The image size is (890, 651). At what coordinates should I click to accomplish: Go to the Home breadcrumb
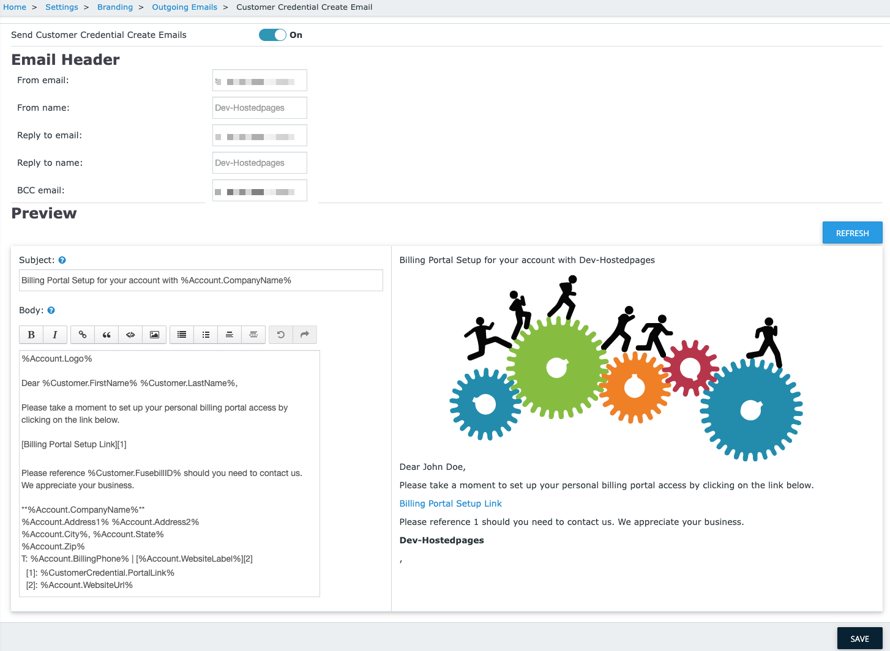(15, 7)
